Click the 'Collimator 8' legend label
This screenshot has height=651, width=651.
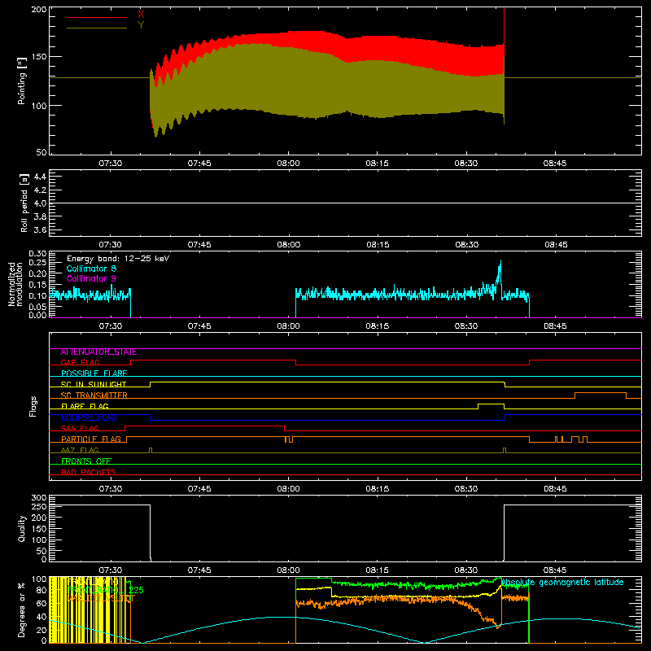point(91,269)
